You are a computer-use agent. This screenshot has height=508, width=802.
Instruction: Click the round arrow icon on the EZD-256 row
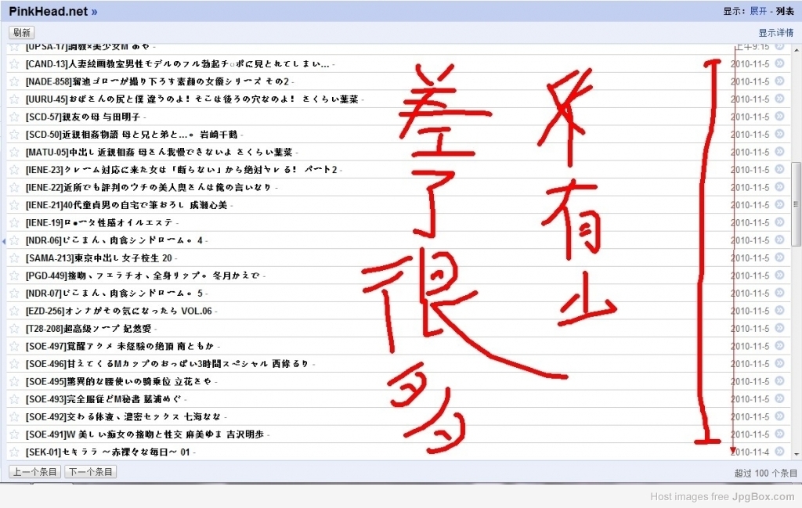[x=779, y=310]
